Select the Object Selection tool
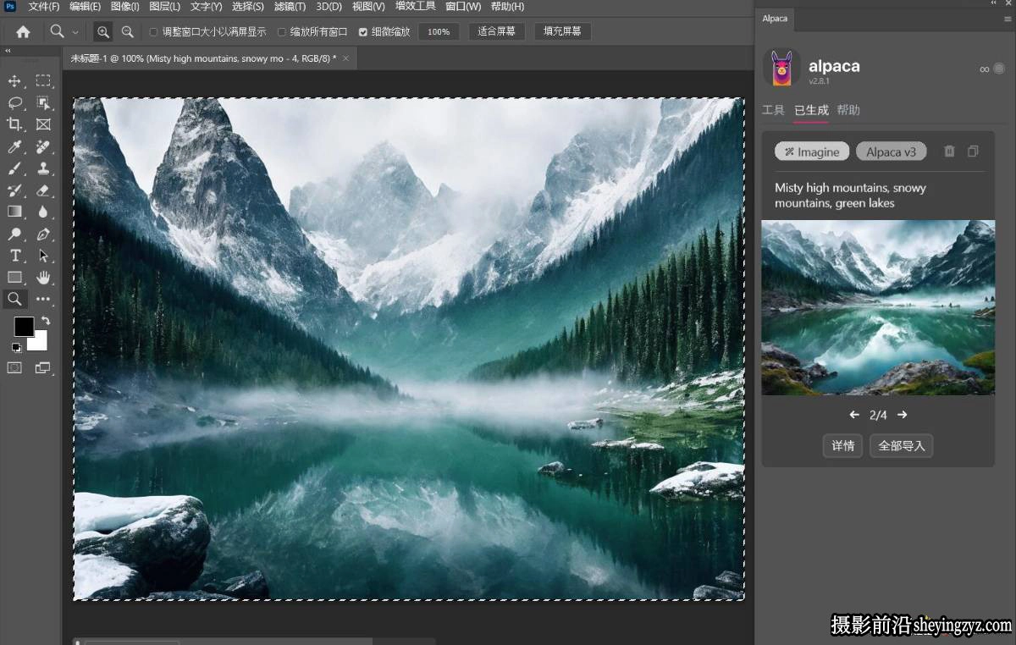The height and width of the screenshot is (645, 1016). pos(43,103)
